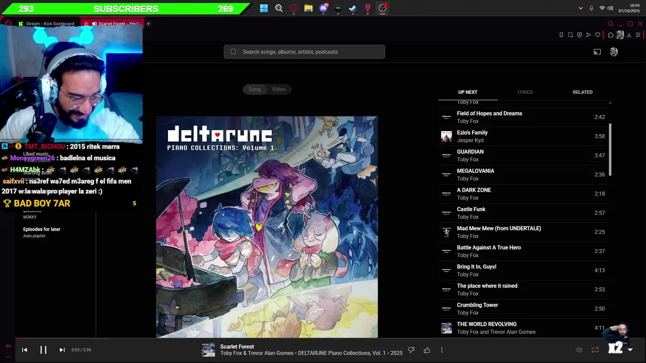Play GUARDIAN from the queue
This screenshot has height=363, width=646.
523,155
